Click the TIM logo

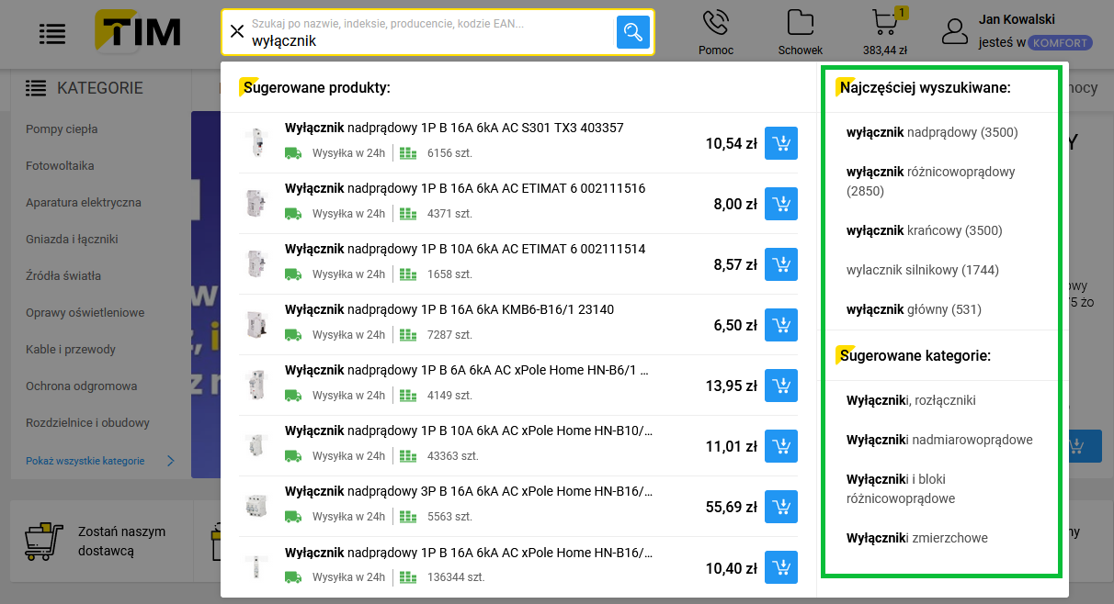tap(139, 33)
